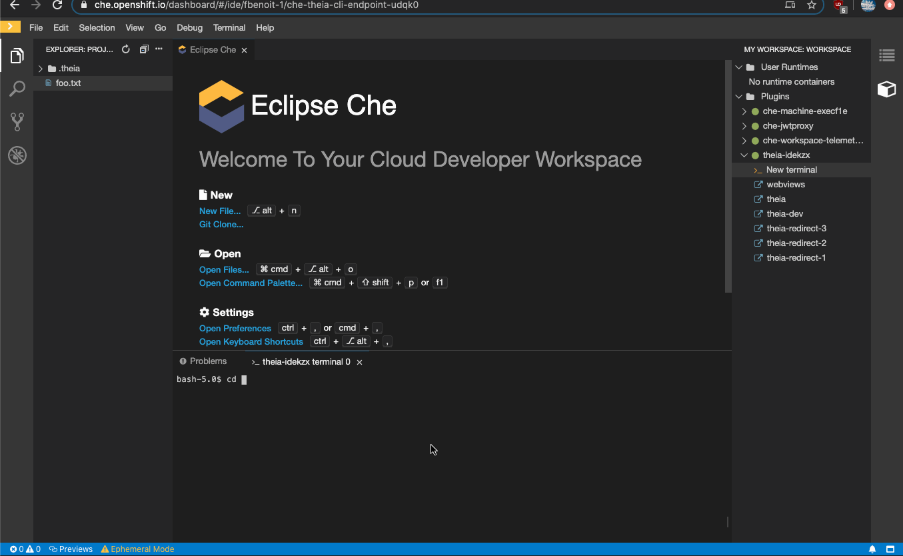Click the browser cast/screen icon in address bar
Image resolution: width=903 pixels, height=556 pixels.
point(790,5)
